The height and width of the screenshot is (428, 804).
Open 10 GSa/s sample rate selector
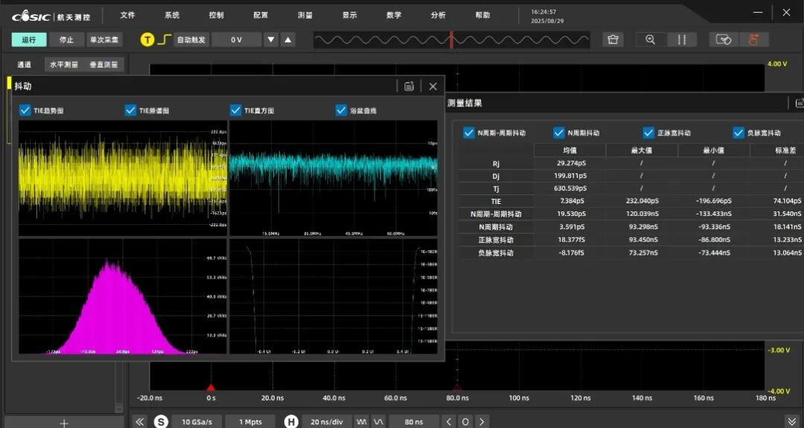[197, 421]
